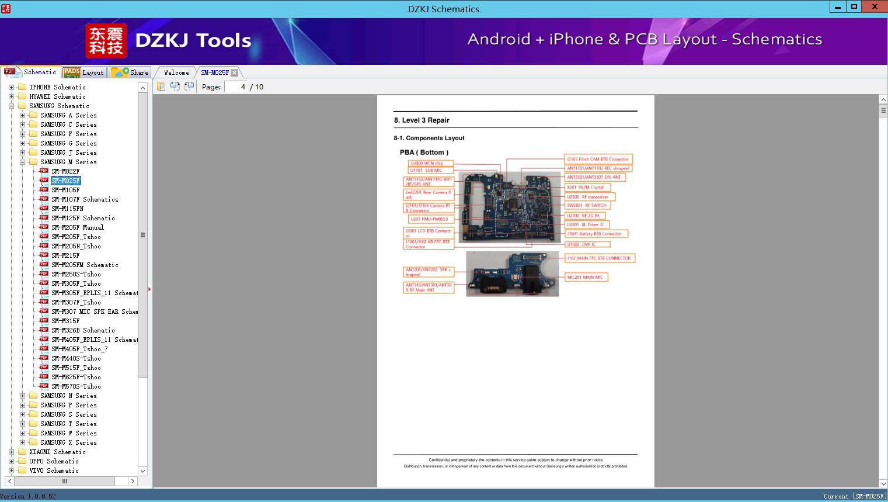The width and height of the screenshot is (888, 502).
Task: Click PDF icon beside SM-M570S-Tshoo
Action: click(44, 386)
